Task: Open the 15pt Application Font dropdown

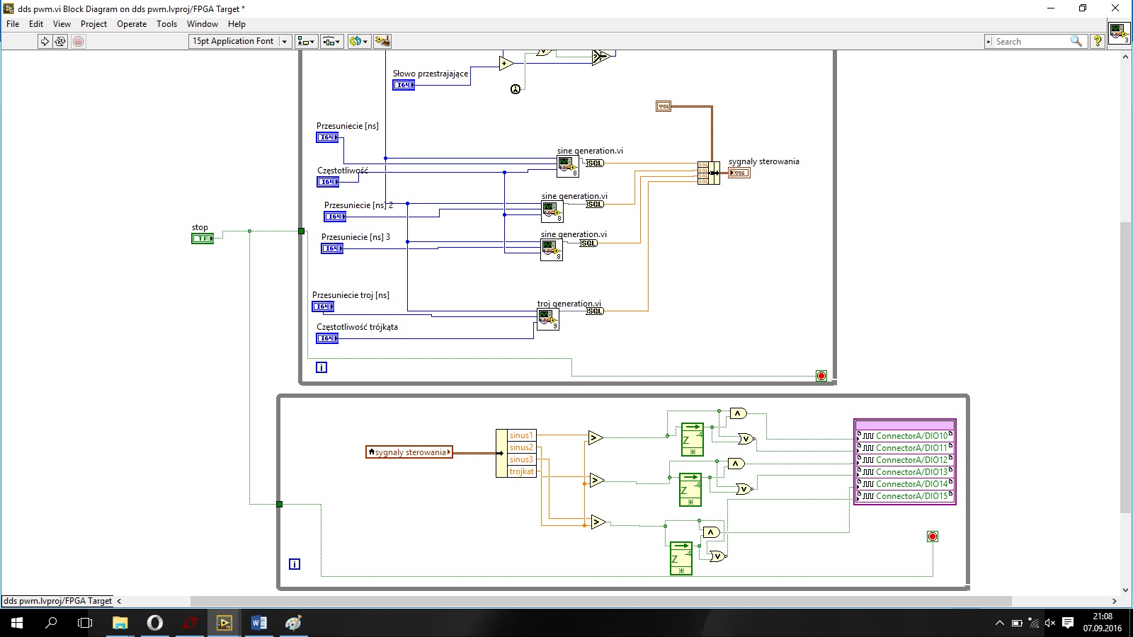Action: (285, 41)
